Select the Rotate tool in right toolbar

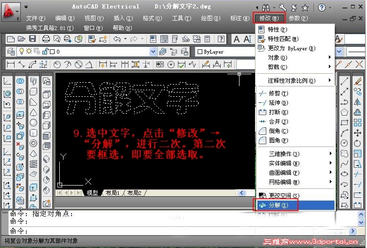358,143
